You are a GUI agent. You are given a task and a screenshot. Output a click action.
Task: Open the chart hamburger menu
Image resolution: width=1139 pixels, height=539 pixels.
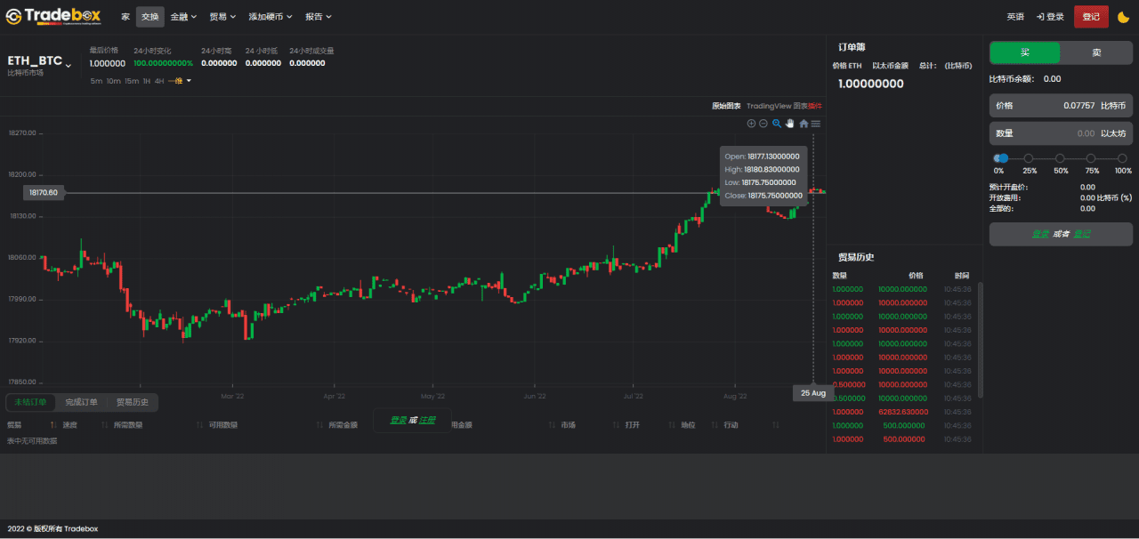point(816,124)
